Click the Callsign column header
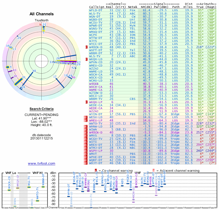This screenshot has height=210, width=219. pos(97,7)
